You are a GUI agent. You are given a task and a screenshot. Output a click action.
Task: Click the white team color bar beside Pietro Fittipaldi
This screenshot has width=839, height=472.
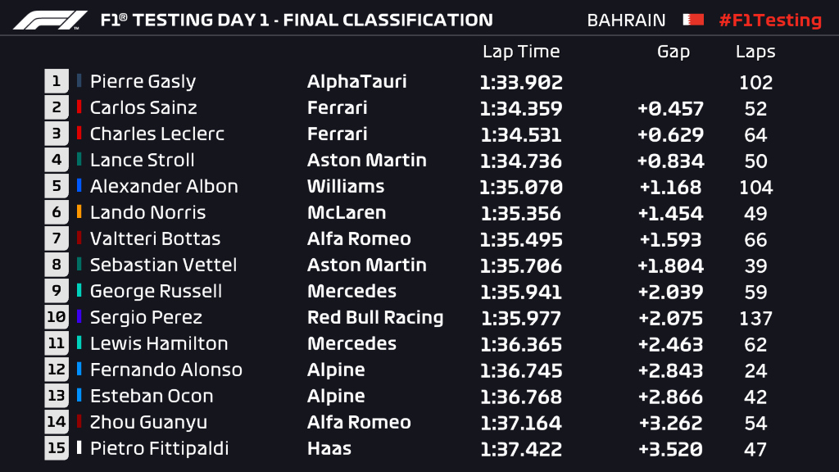click(x=79, y=448)
